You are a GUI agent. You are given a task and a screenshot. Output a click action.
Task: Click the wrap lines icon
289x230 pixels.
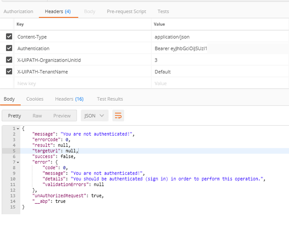pos(118,115)
